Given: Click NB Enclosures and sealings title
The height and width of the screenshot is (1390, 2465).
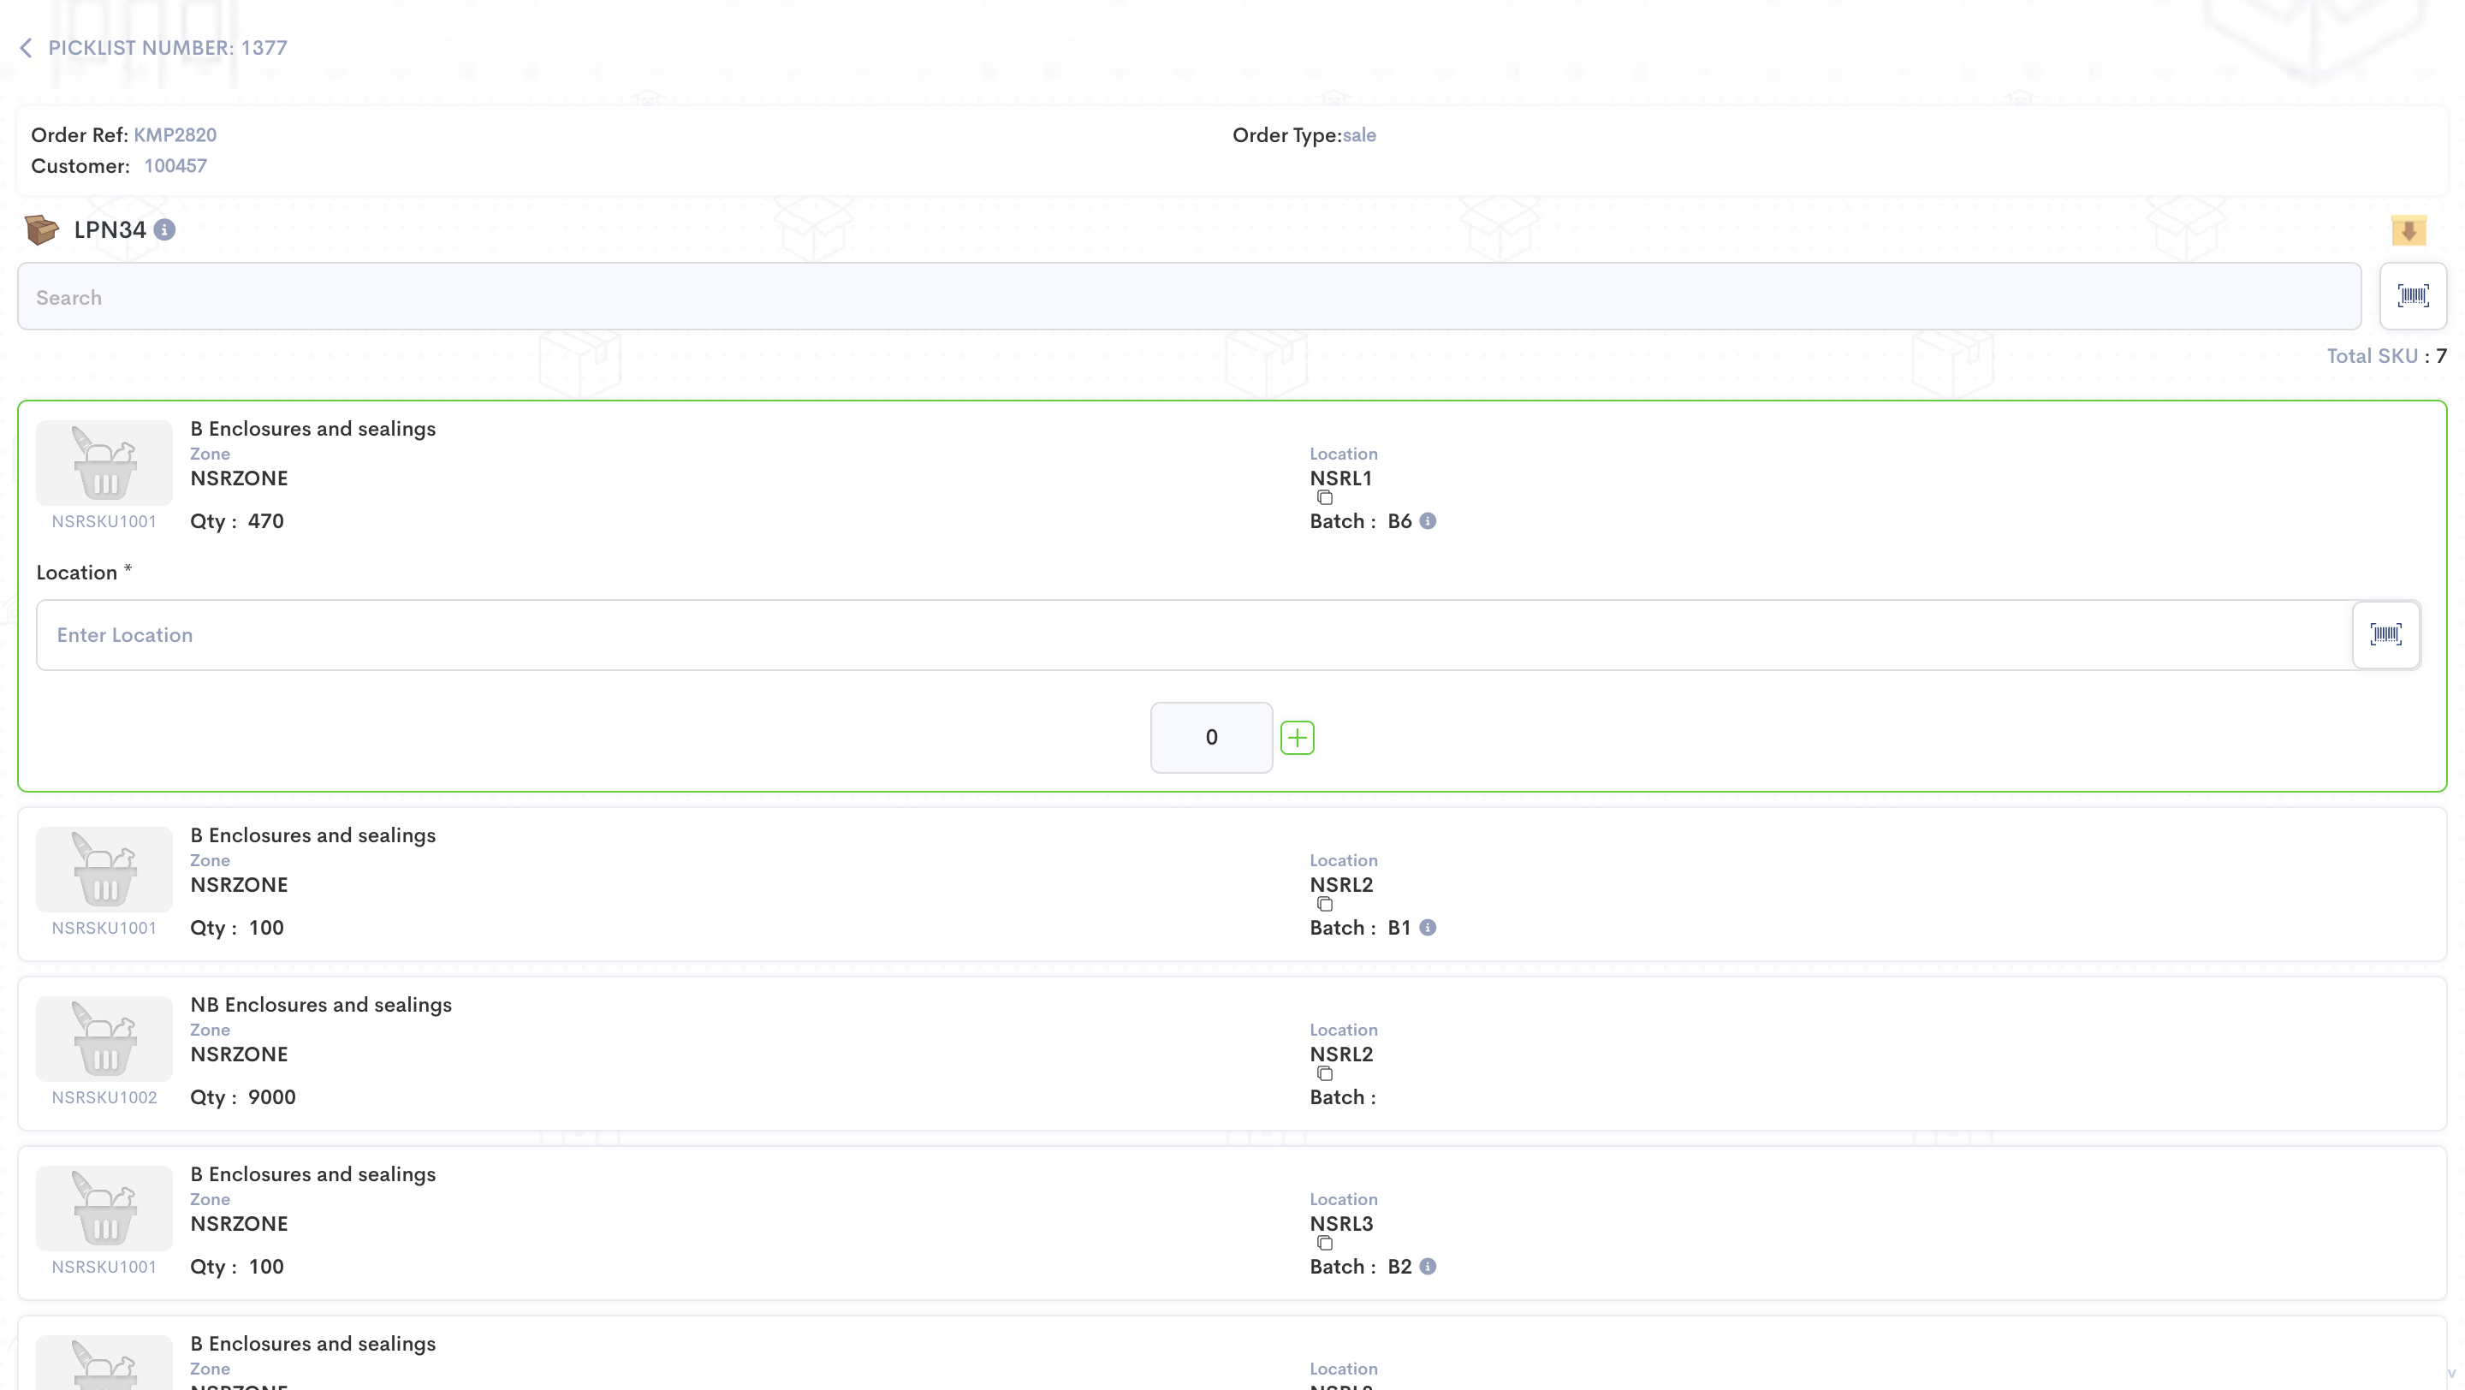Looking at the screenshot, I should coord(321,1005).
